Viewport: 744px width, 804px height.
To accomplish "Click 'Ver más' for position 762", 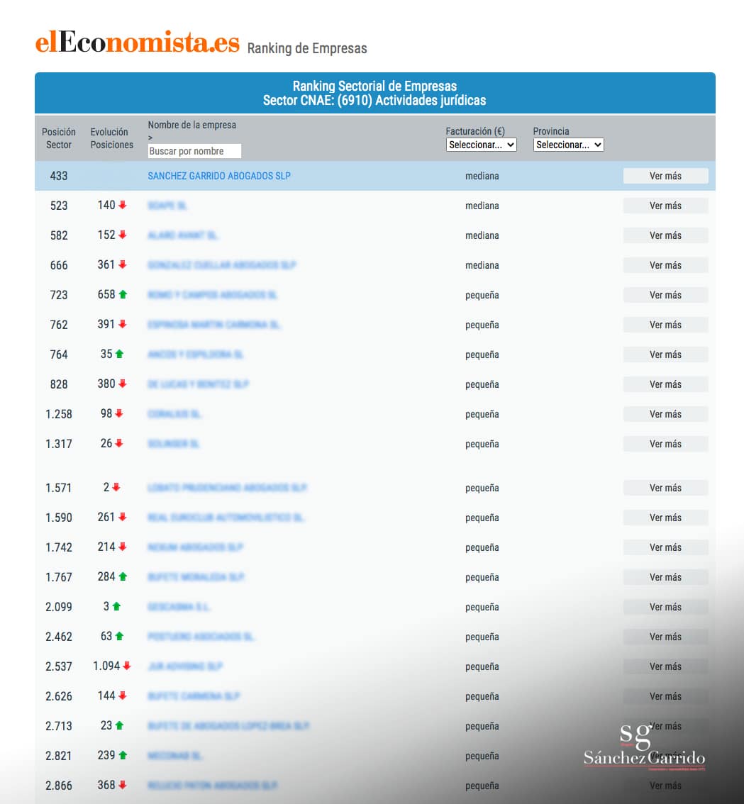I will [x=665, y=325].
